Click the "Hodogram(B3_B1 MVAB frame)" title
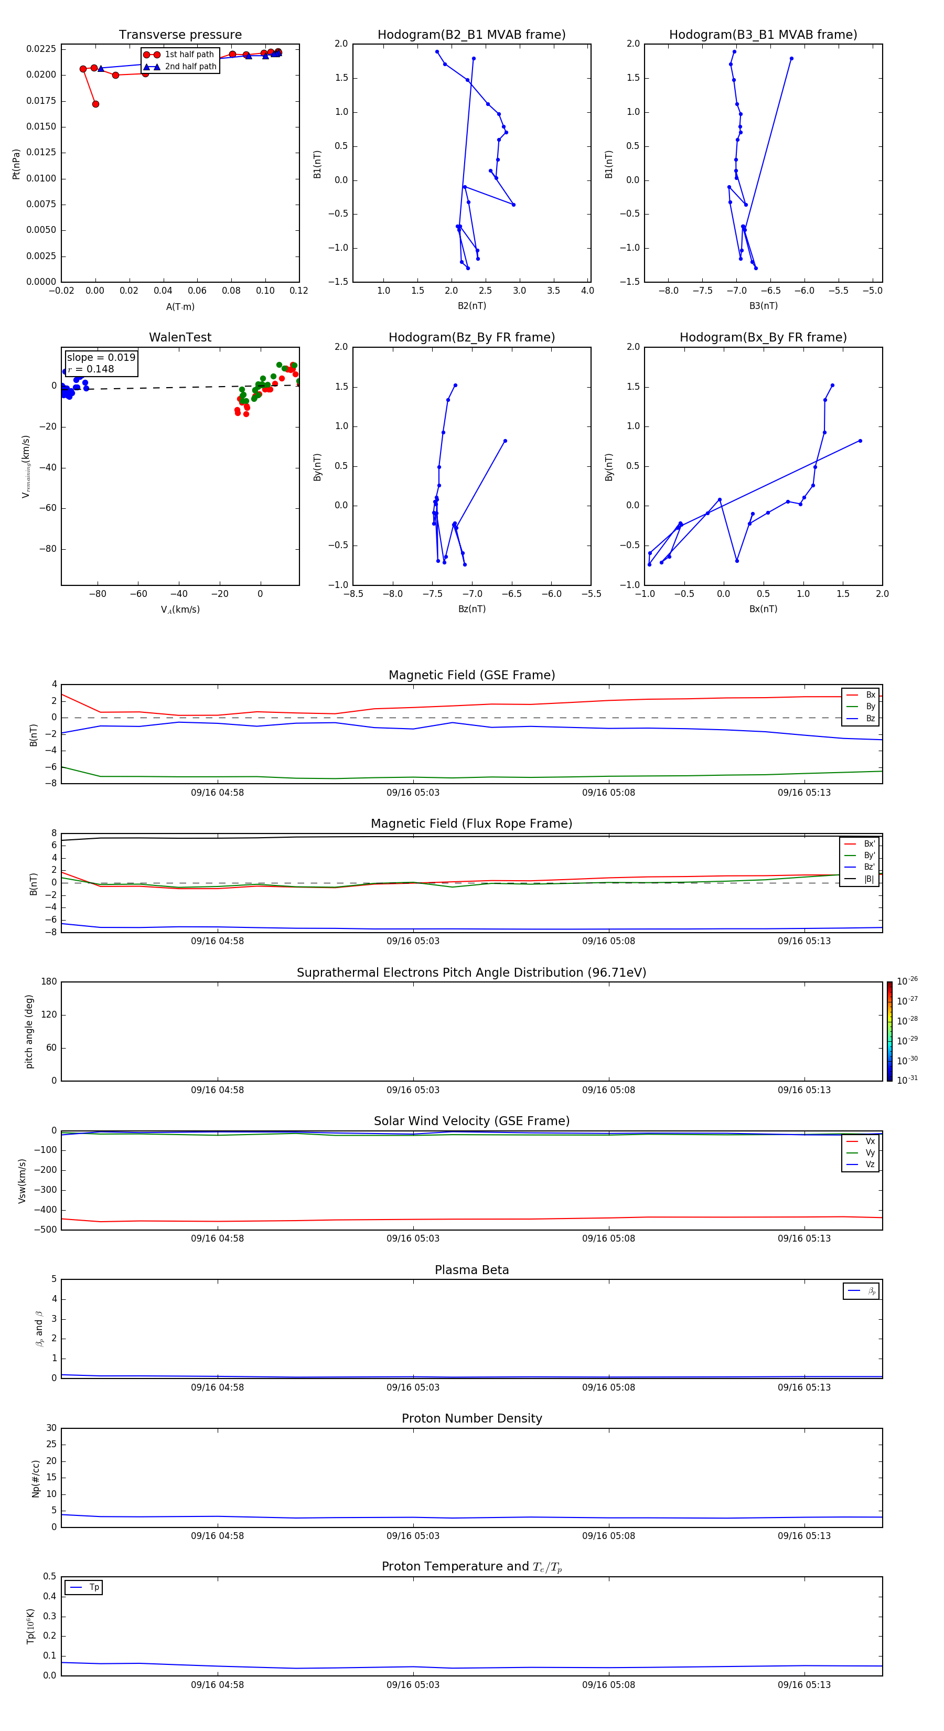 tap(763, 35)
